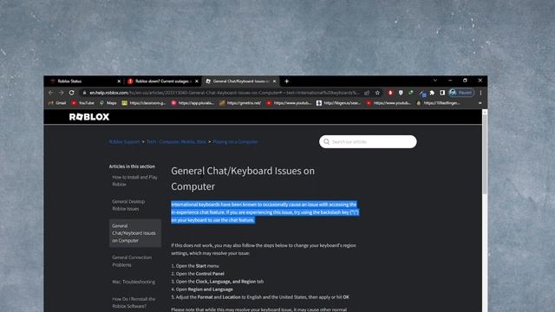Select General Chat/Keyboard Issues on Computer sidebar item

pos(135,233)
